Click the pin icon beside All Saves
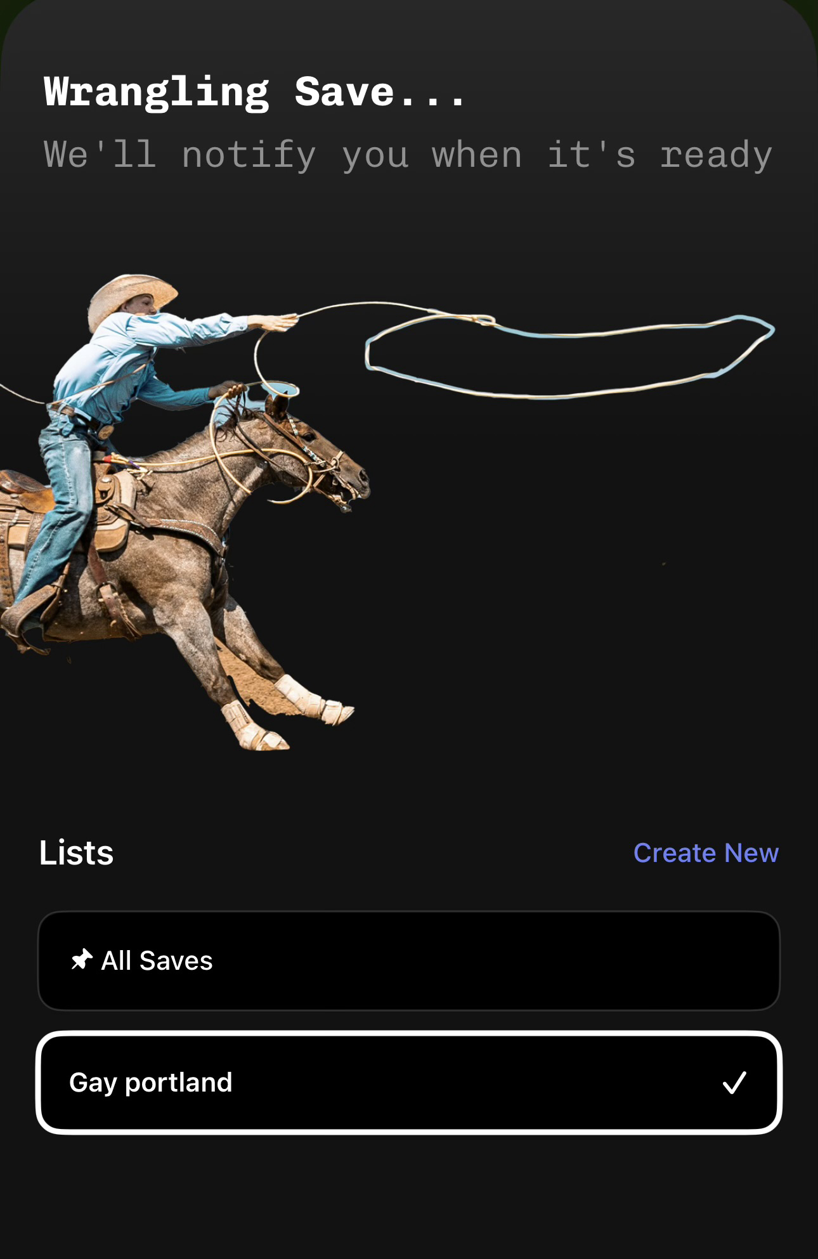 click(82, 960)
